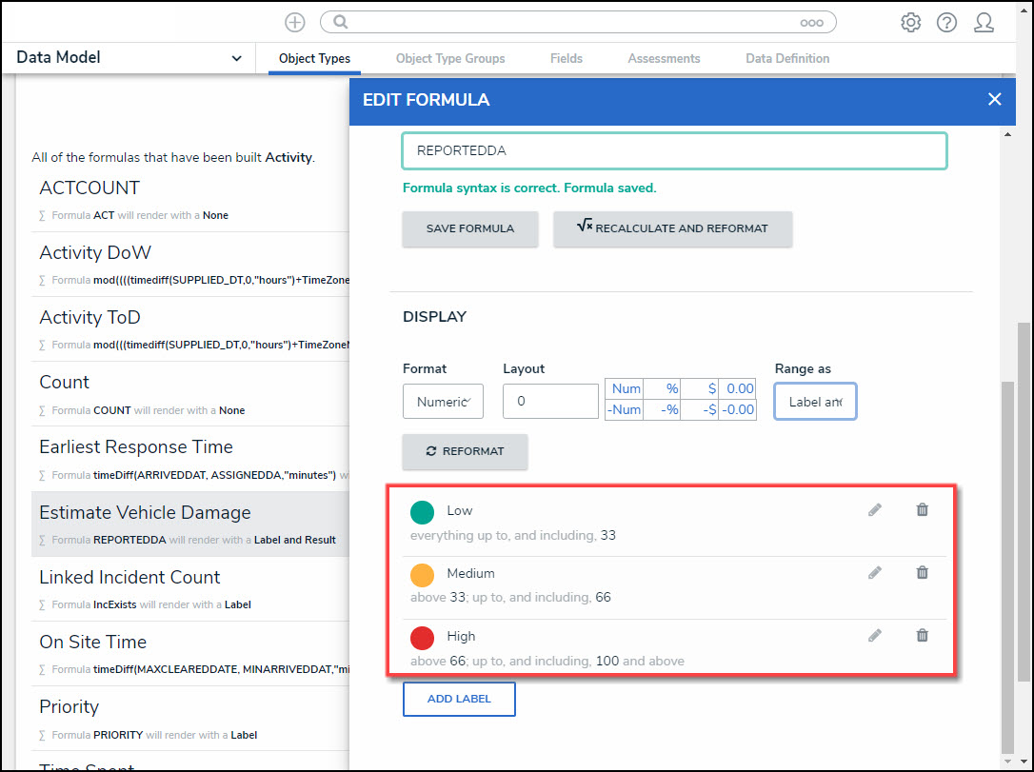
Task: Open the Format Numeric dropdown
Action: point(443,402)
